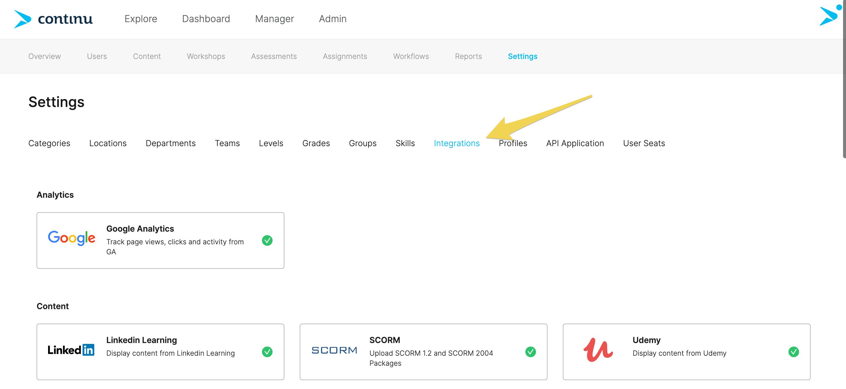Open the Workshops admin tab
Image resolution: width=846 pixels, height=389 pixels.
[206, 56]
